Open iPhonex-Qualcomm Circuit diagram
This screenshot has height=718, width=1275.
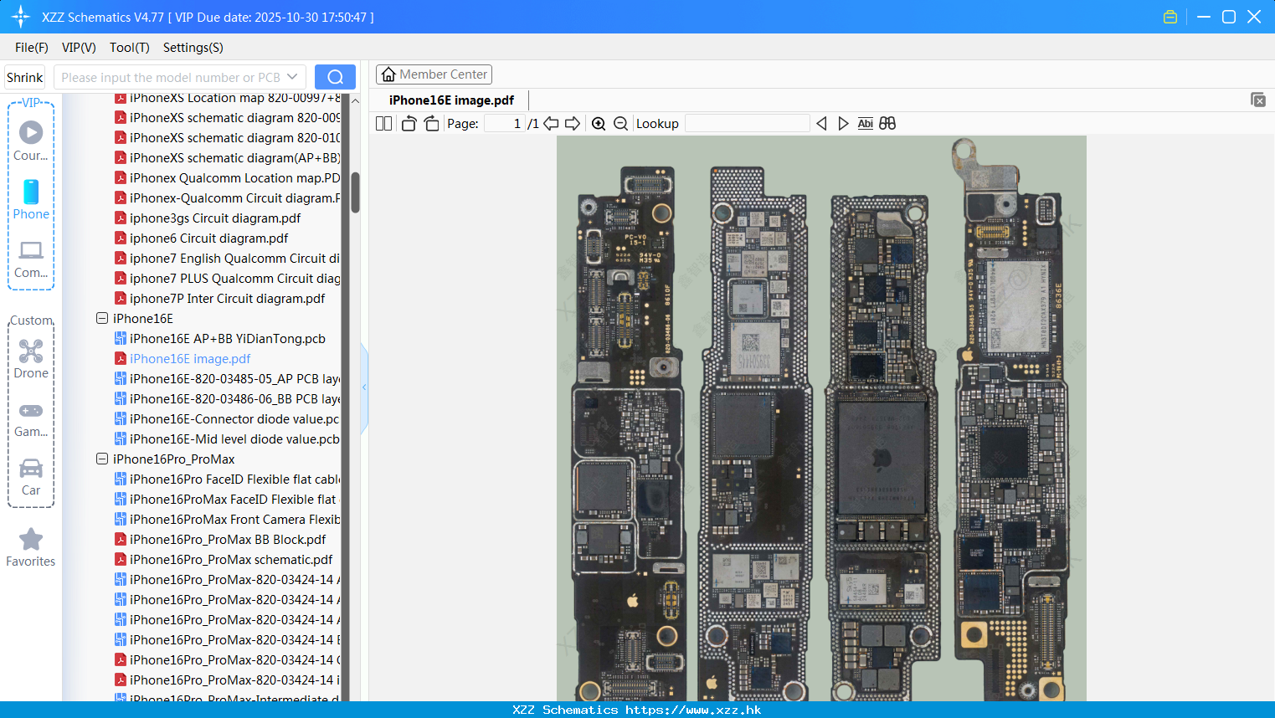227,198
